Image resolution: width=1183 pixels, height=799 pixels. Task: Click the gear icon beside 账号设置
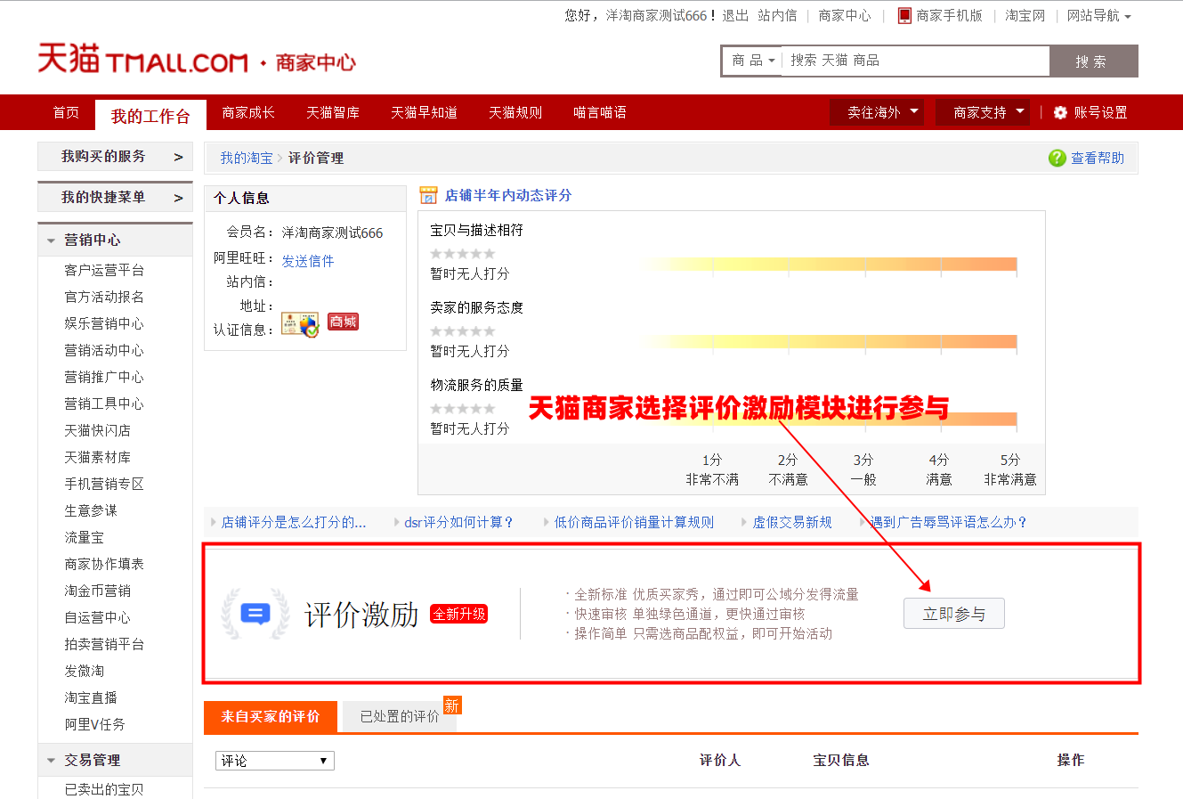coord(1060,112)
